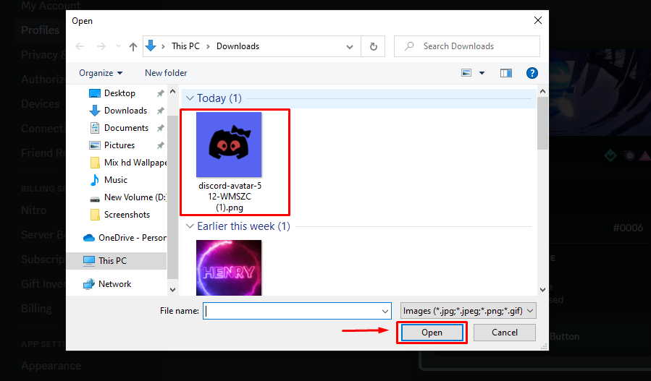Open Desktop in the navigation pane
This screenshot has height=381, width=651.
coord(119,93)
